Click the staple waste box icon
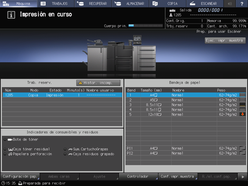Viewport: 248px width, 186px height. 71,154
